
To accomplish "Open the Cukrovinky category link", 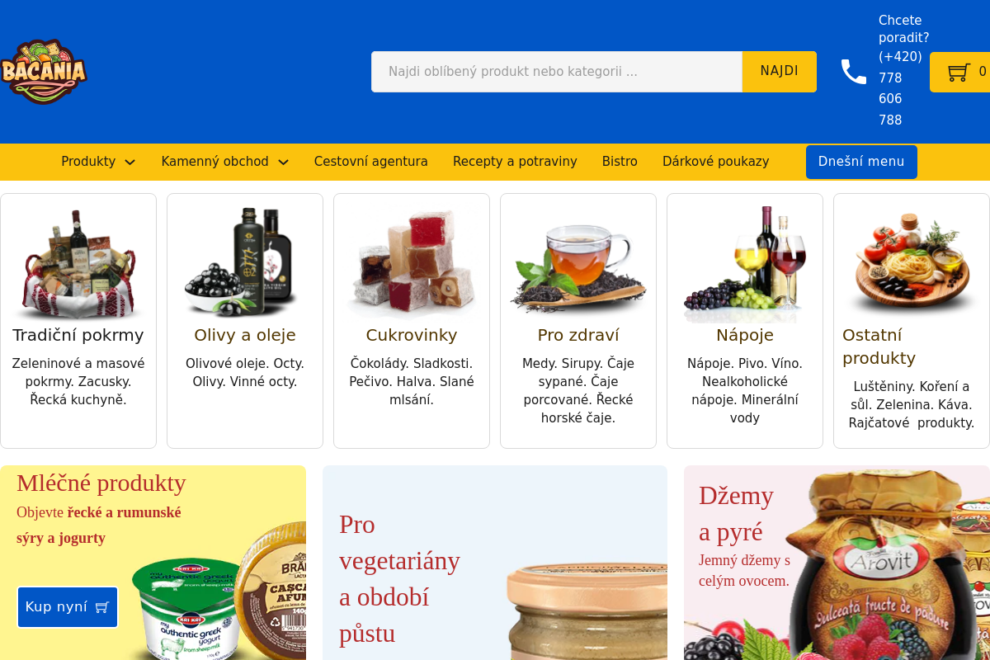I will (x=412, y=335).
